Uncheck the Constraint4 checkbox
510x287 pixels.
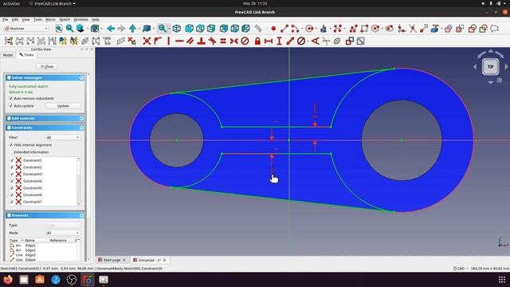[12, 181]
